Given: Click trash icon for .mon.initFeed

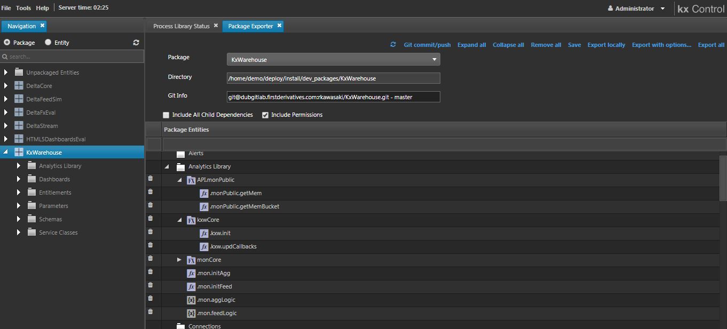Looking at the screenshot, I should (x=151, y=285).
